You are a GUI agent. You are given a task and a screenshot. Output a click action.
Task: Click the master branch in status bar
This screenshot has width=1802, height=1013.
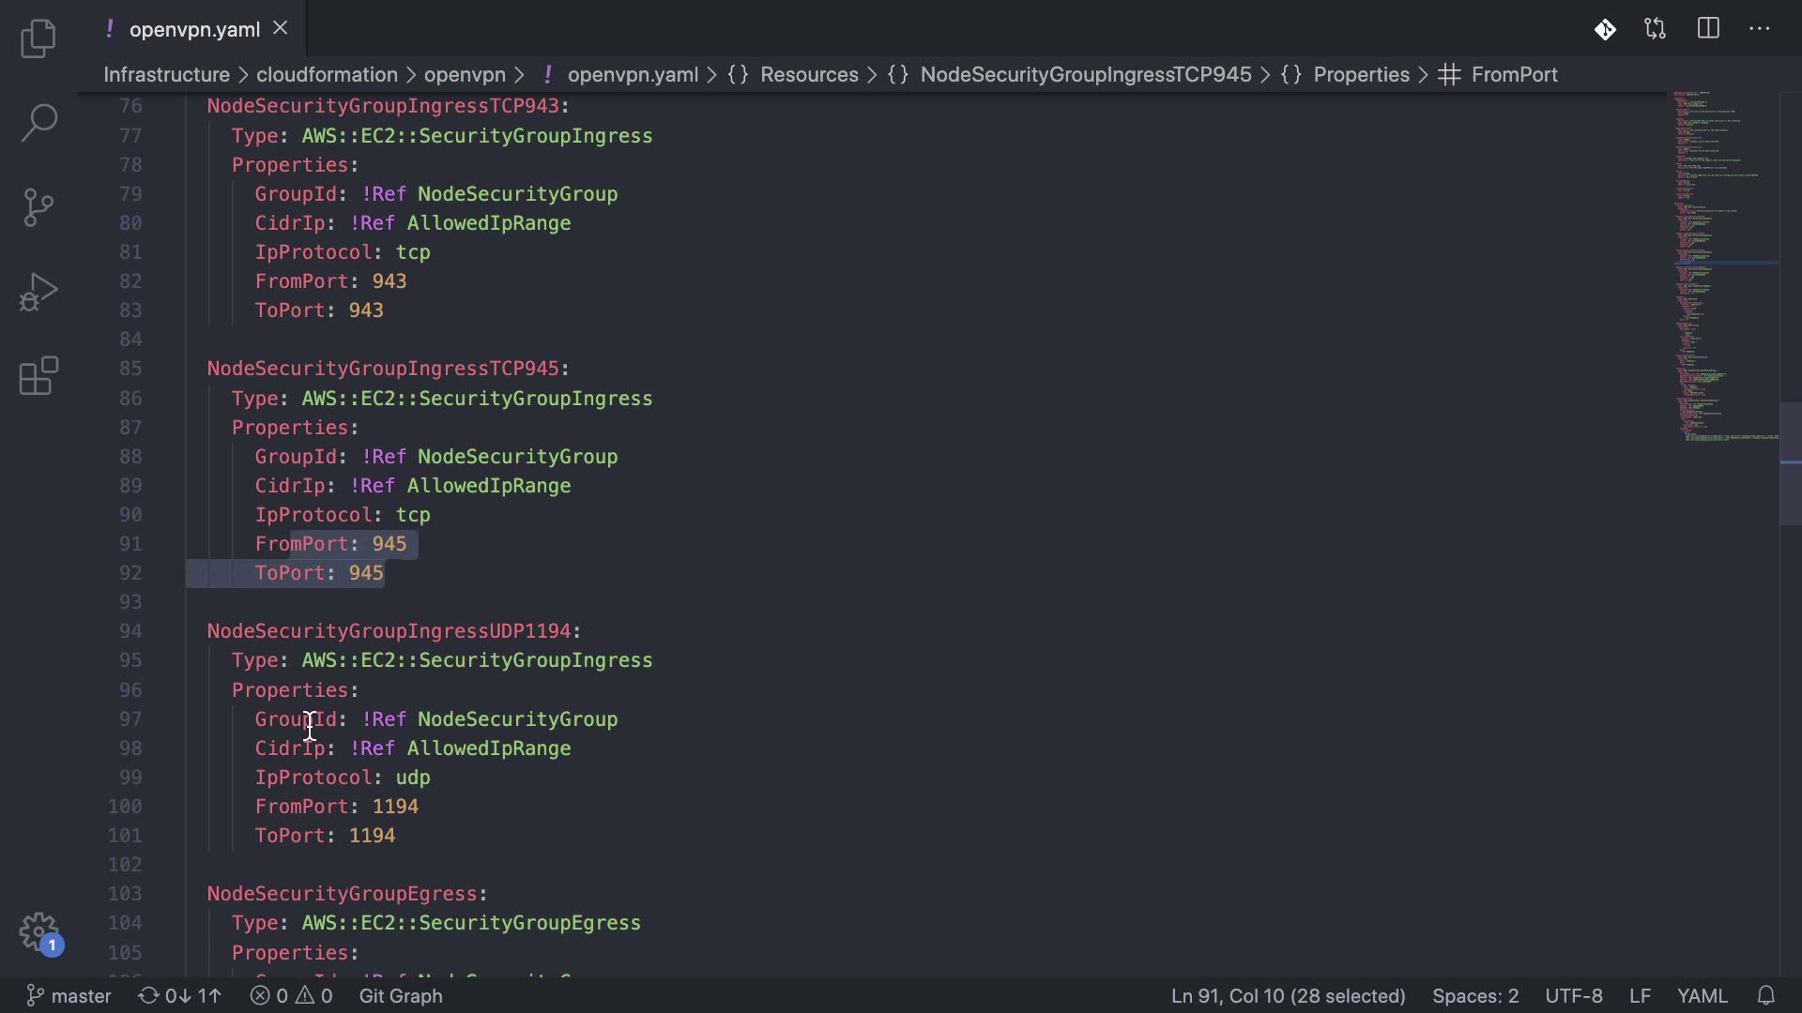[x=69, y=995]
